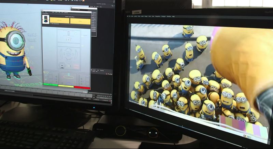Click the Maya time slider below the viewport
The image size is (273, 149).
[46, 91]
